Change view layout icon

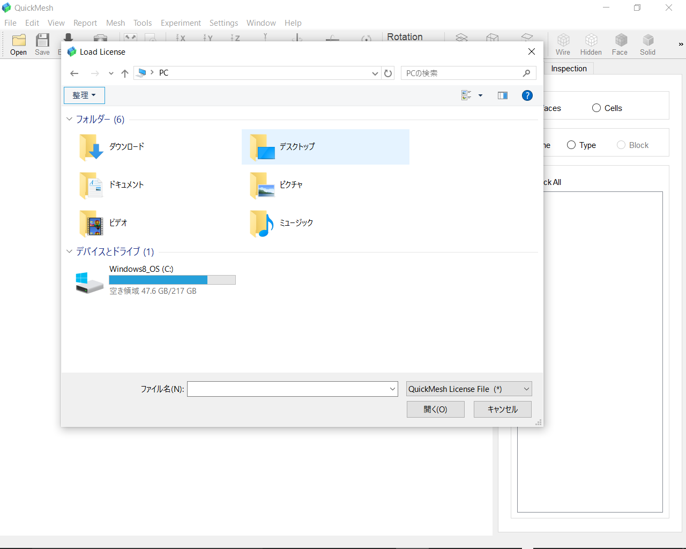[466, 95]
